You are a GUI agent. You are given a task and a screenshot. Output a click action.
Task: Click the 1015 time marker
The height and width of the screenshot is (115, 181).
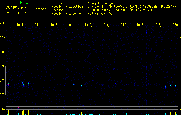88,25
